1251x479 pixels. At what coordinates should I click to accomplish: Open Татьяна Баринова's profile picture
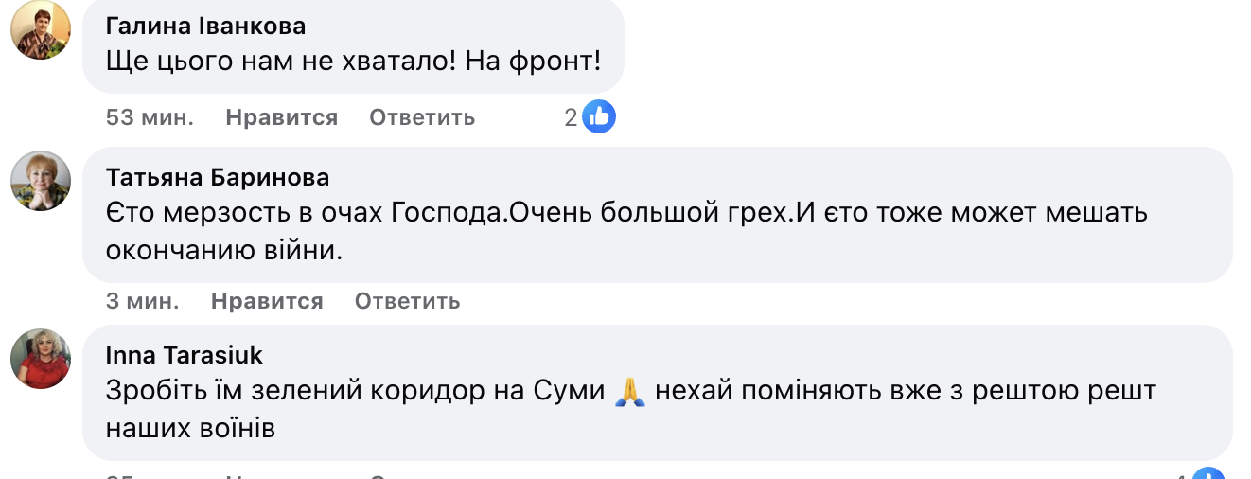(41, 180)
